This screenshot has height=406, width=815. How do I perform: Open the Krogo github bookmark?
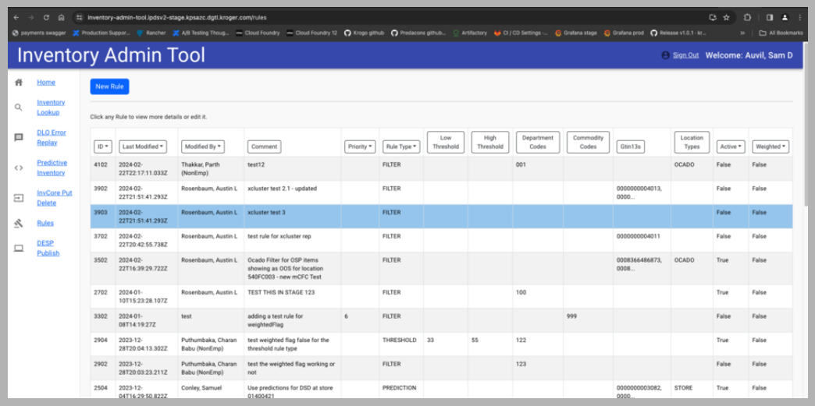click(x=364, y=33)
